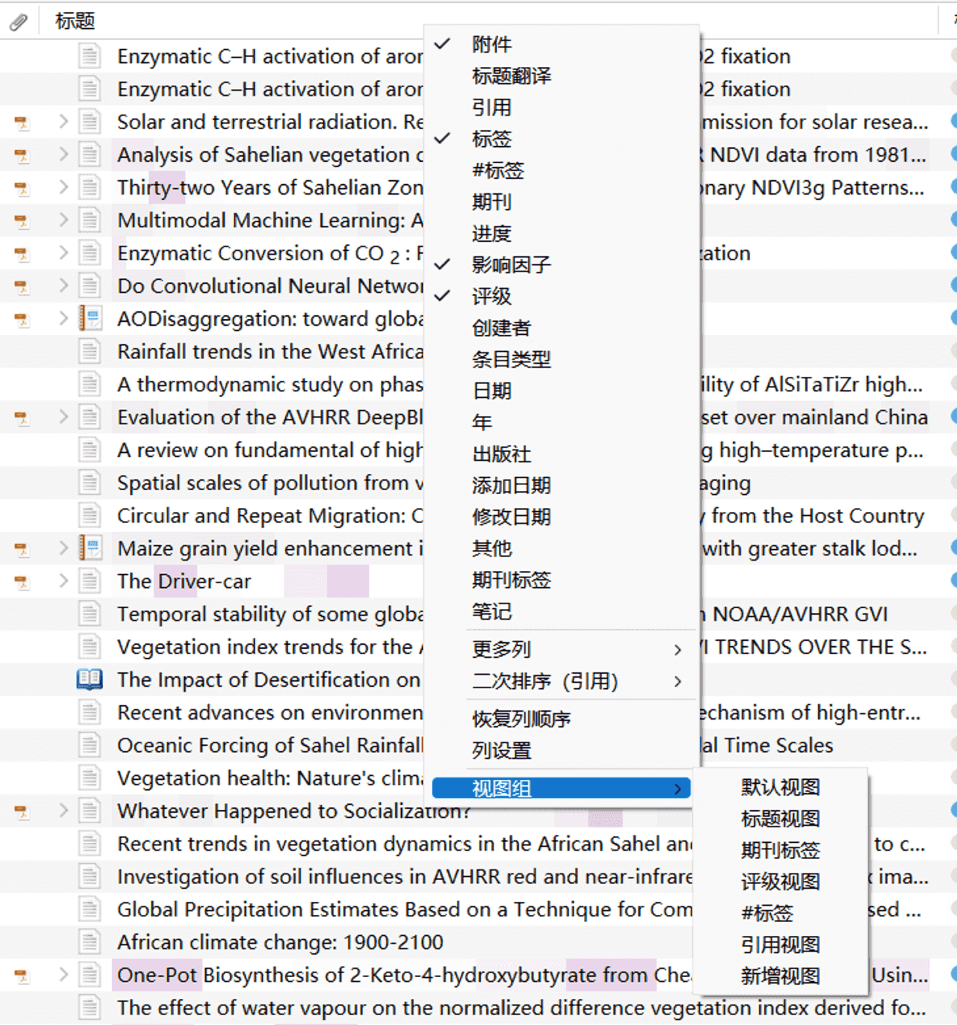Viewport: 957px width, 1025px height.
Task: Click the paperclip attachment column icon
Action: click(18, 22)
